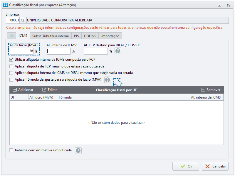235x176 pixels.
Task: Click Remover in the UF classification toolbar
Action: [x=211, y=90]
